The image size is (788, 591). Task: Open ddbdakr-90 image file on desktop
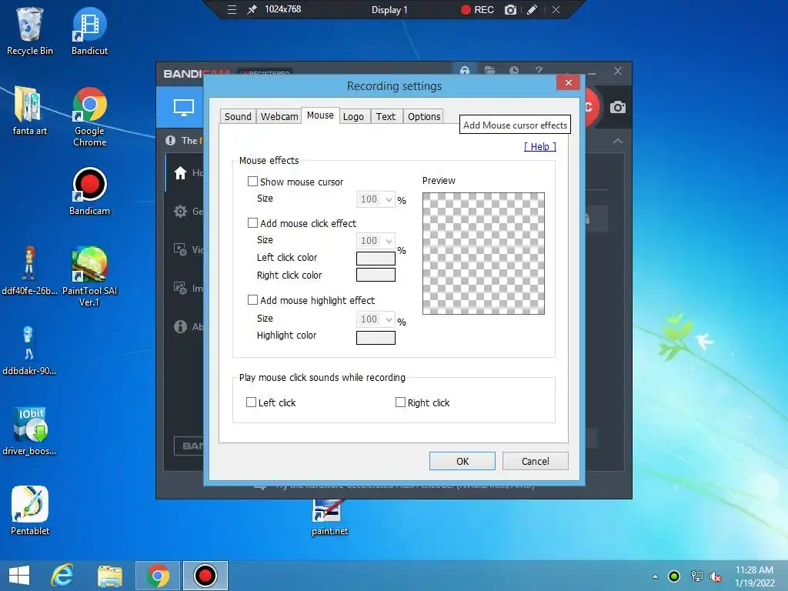coord(29,351)
